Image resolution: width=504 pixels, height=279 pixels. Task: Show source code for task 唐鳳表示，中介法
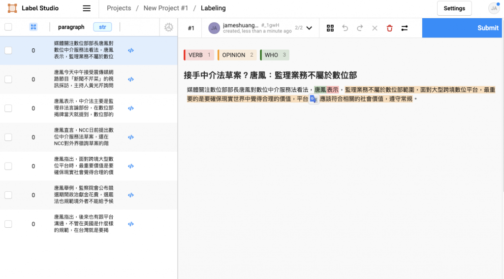[x=131, y=108]
